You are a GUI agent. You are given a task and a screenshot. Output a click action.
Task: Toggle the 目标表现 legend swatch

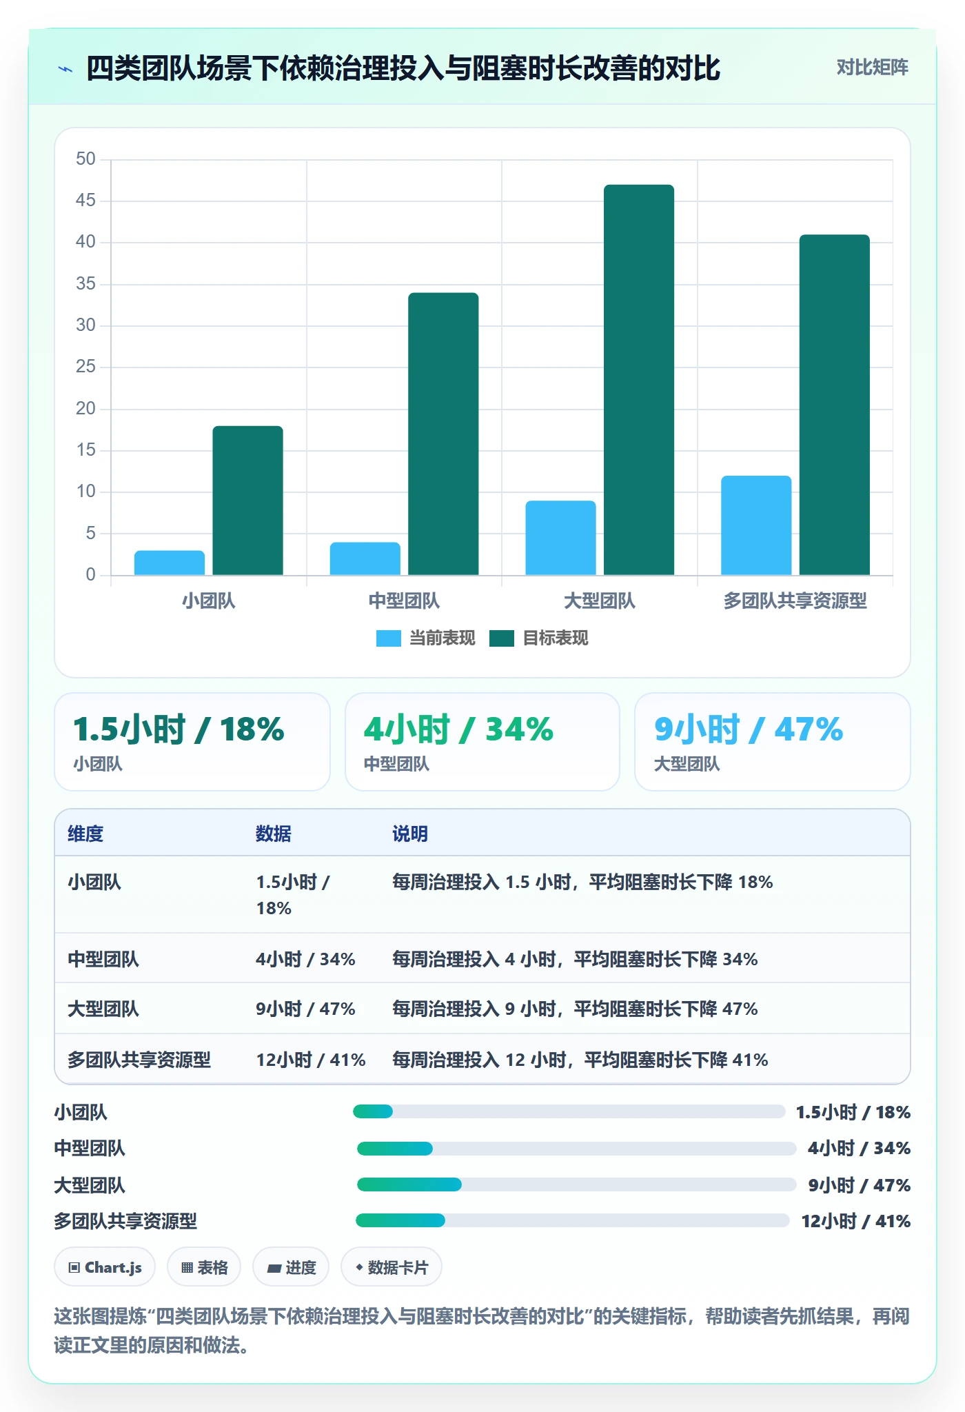[502, 638]
